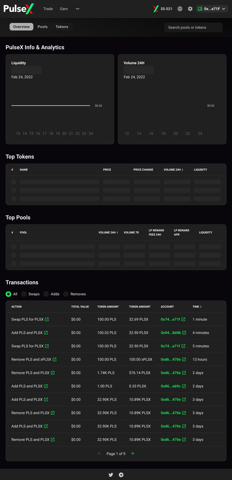Select the Adds transactions filter
This screenshot has width=232, height=480.
[x=46, y=294]
